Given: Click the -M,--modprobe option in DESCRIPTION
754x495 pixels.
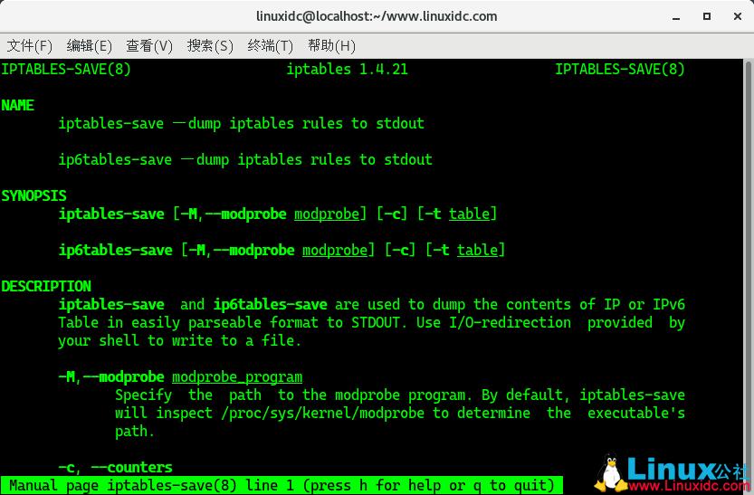Looking at the screenshot, I should click(x=111, y=376).
